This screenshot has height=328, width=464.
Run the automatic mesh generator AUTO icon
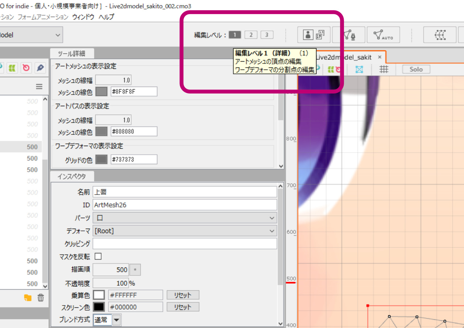[383, 35]
